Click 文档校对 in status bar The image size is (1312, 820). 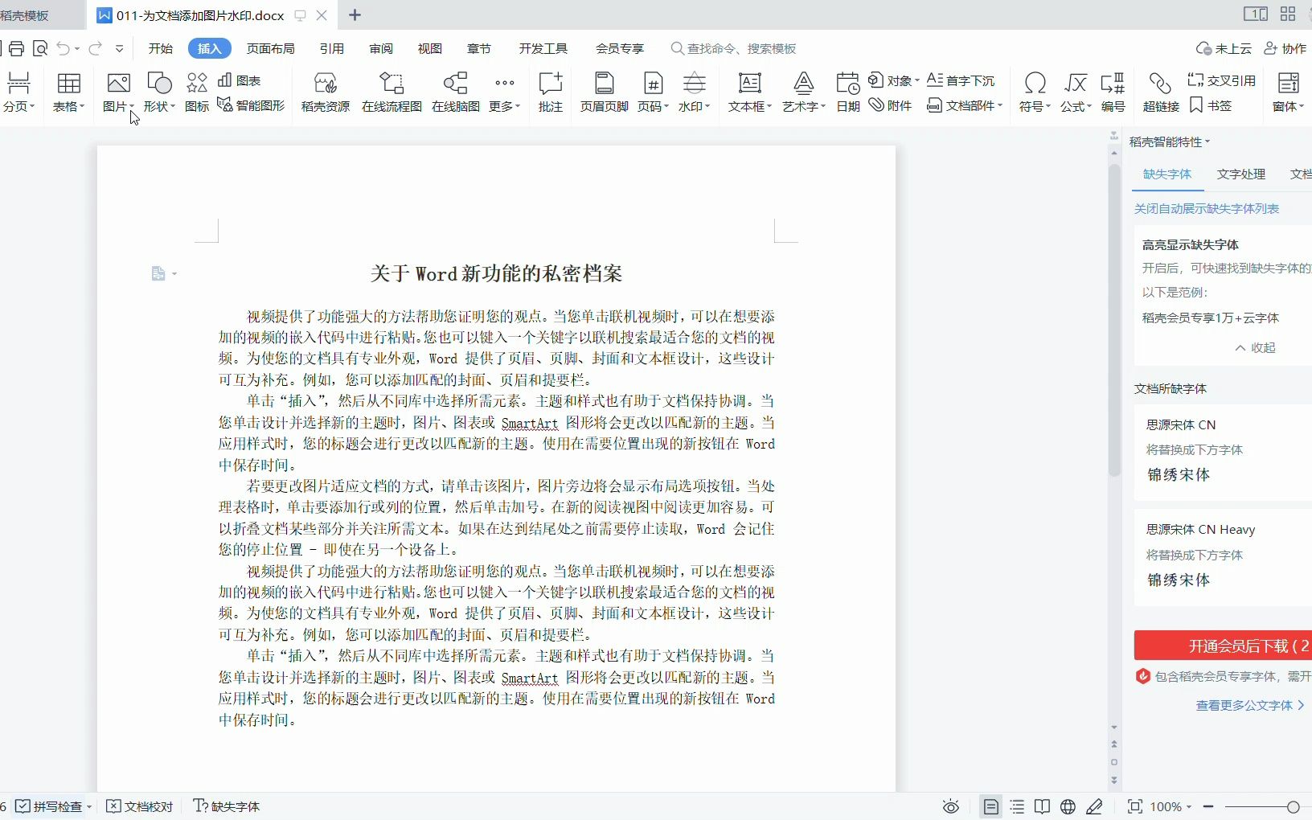(x=140, y=806)
